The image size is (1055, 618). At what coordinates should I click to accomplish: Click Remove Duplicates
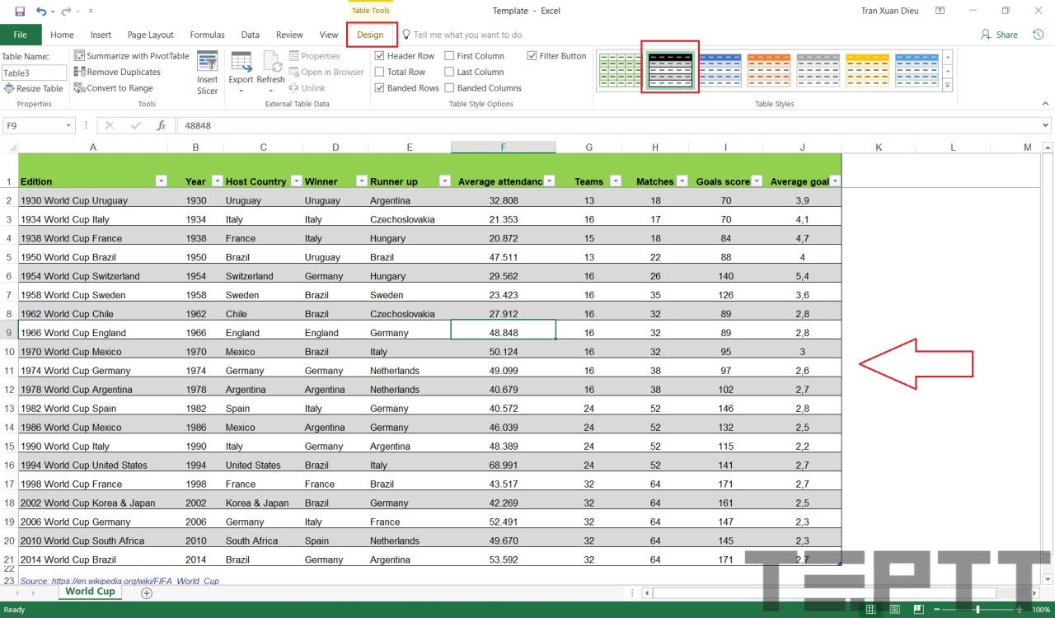(x=117, y=72)
